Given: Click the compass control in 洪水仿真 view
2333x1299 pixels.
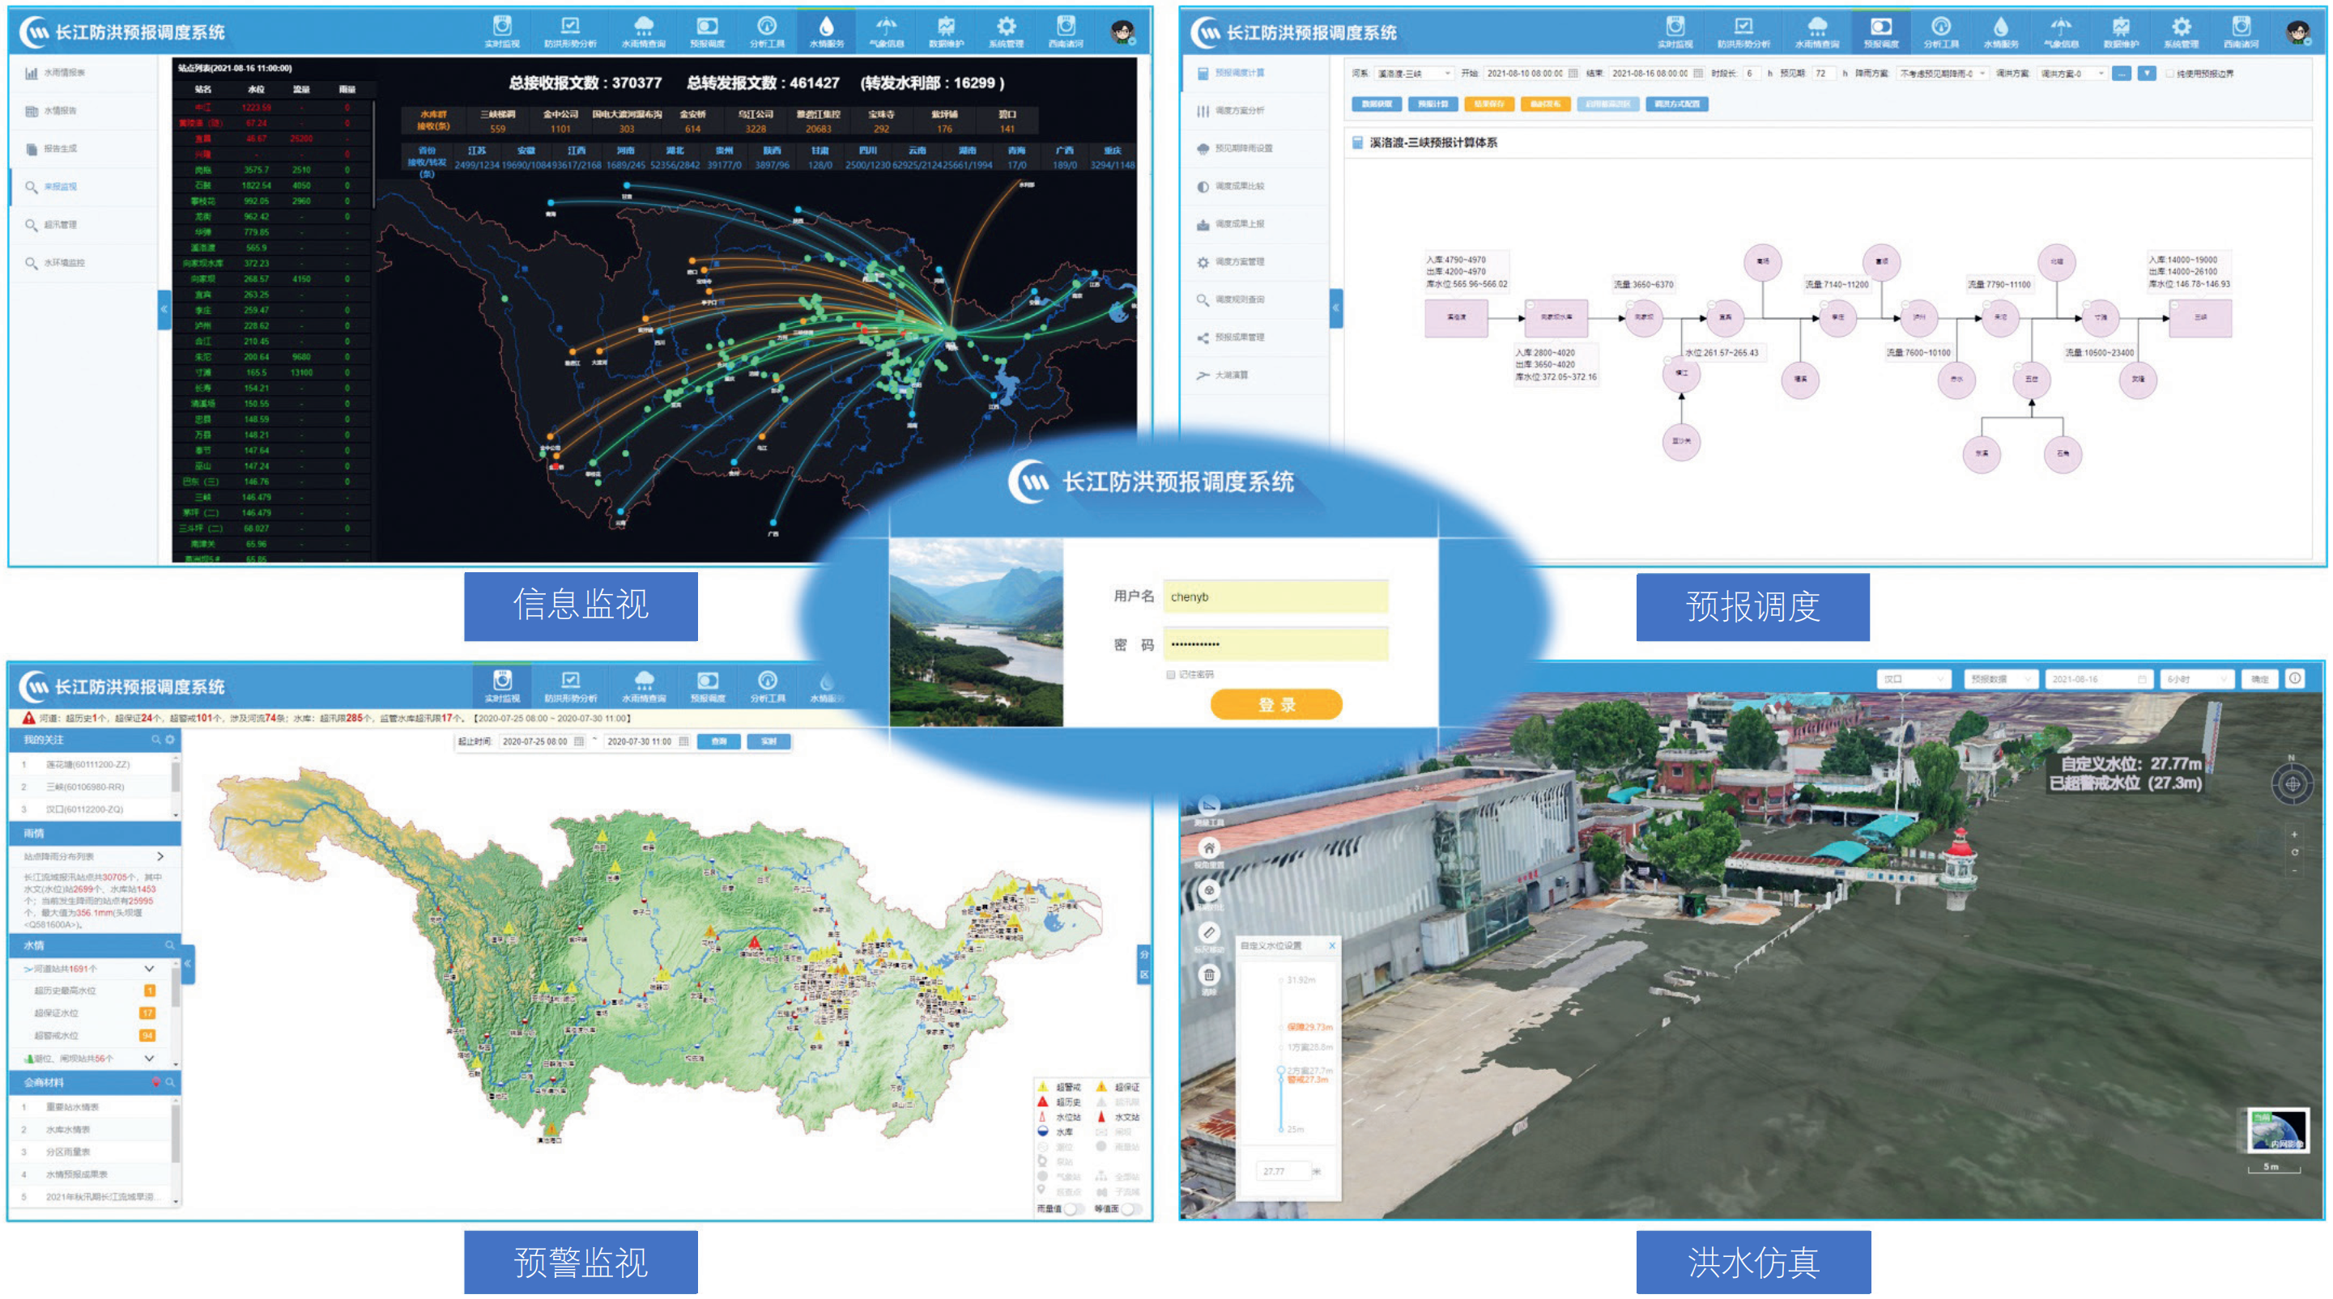Looking at the screenshot, I should (x=2293, y=784).
